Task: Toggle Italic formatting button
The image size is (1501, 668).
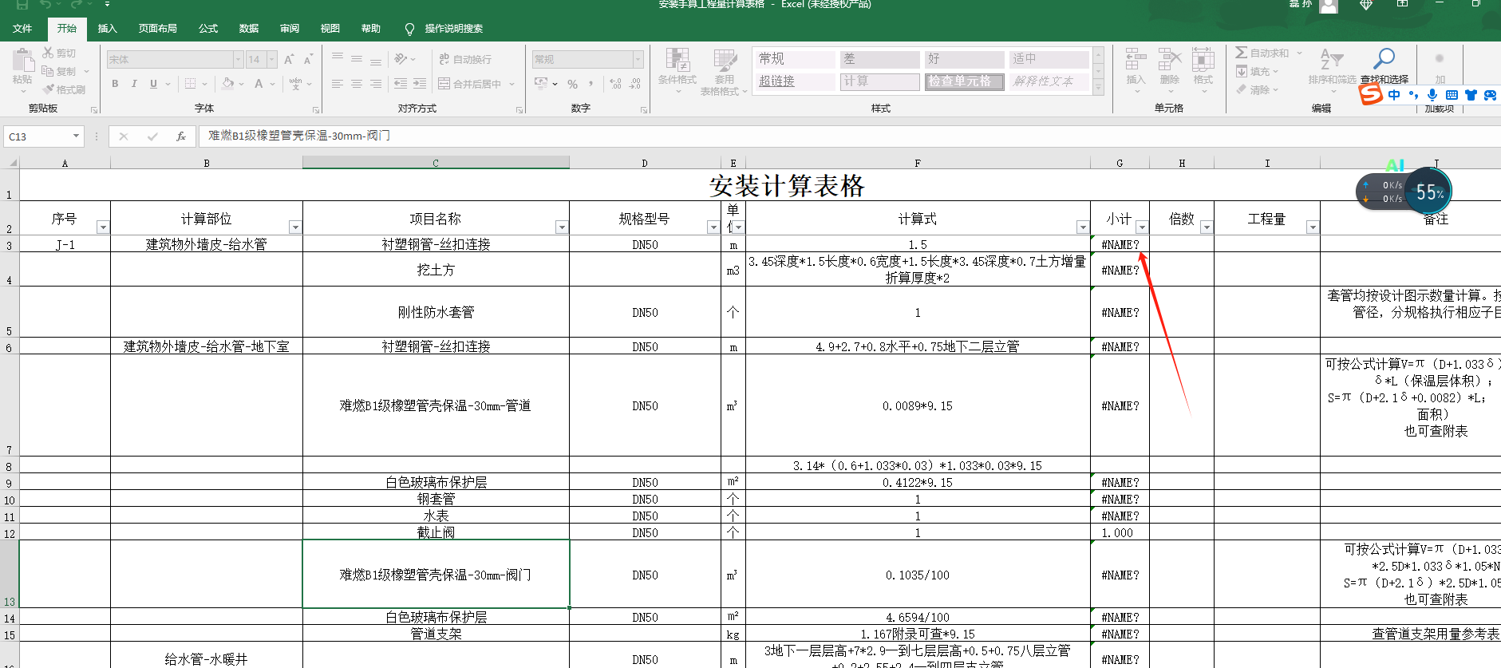Action: coord(134,83)
